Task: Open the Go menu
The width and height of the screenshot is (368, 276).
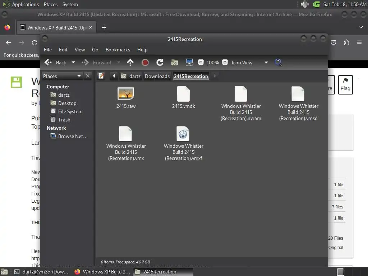Action: [x=95, y=50]
